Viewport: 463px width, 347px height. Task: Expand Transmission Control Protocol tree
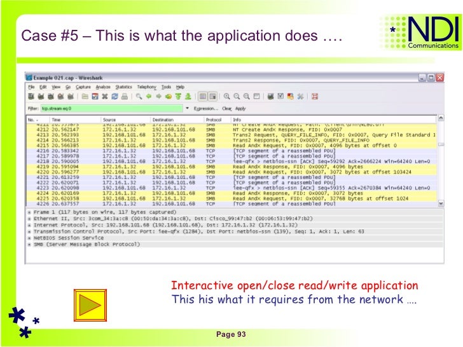(x=29, y=231)
